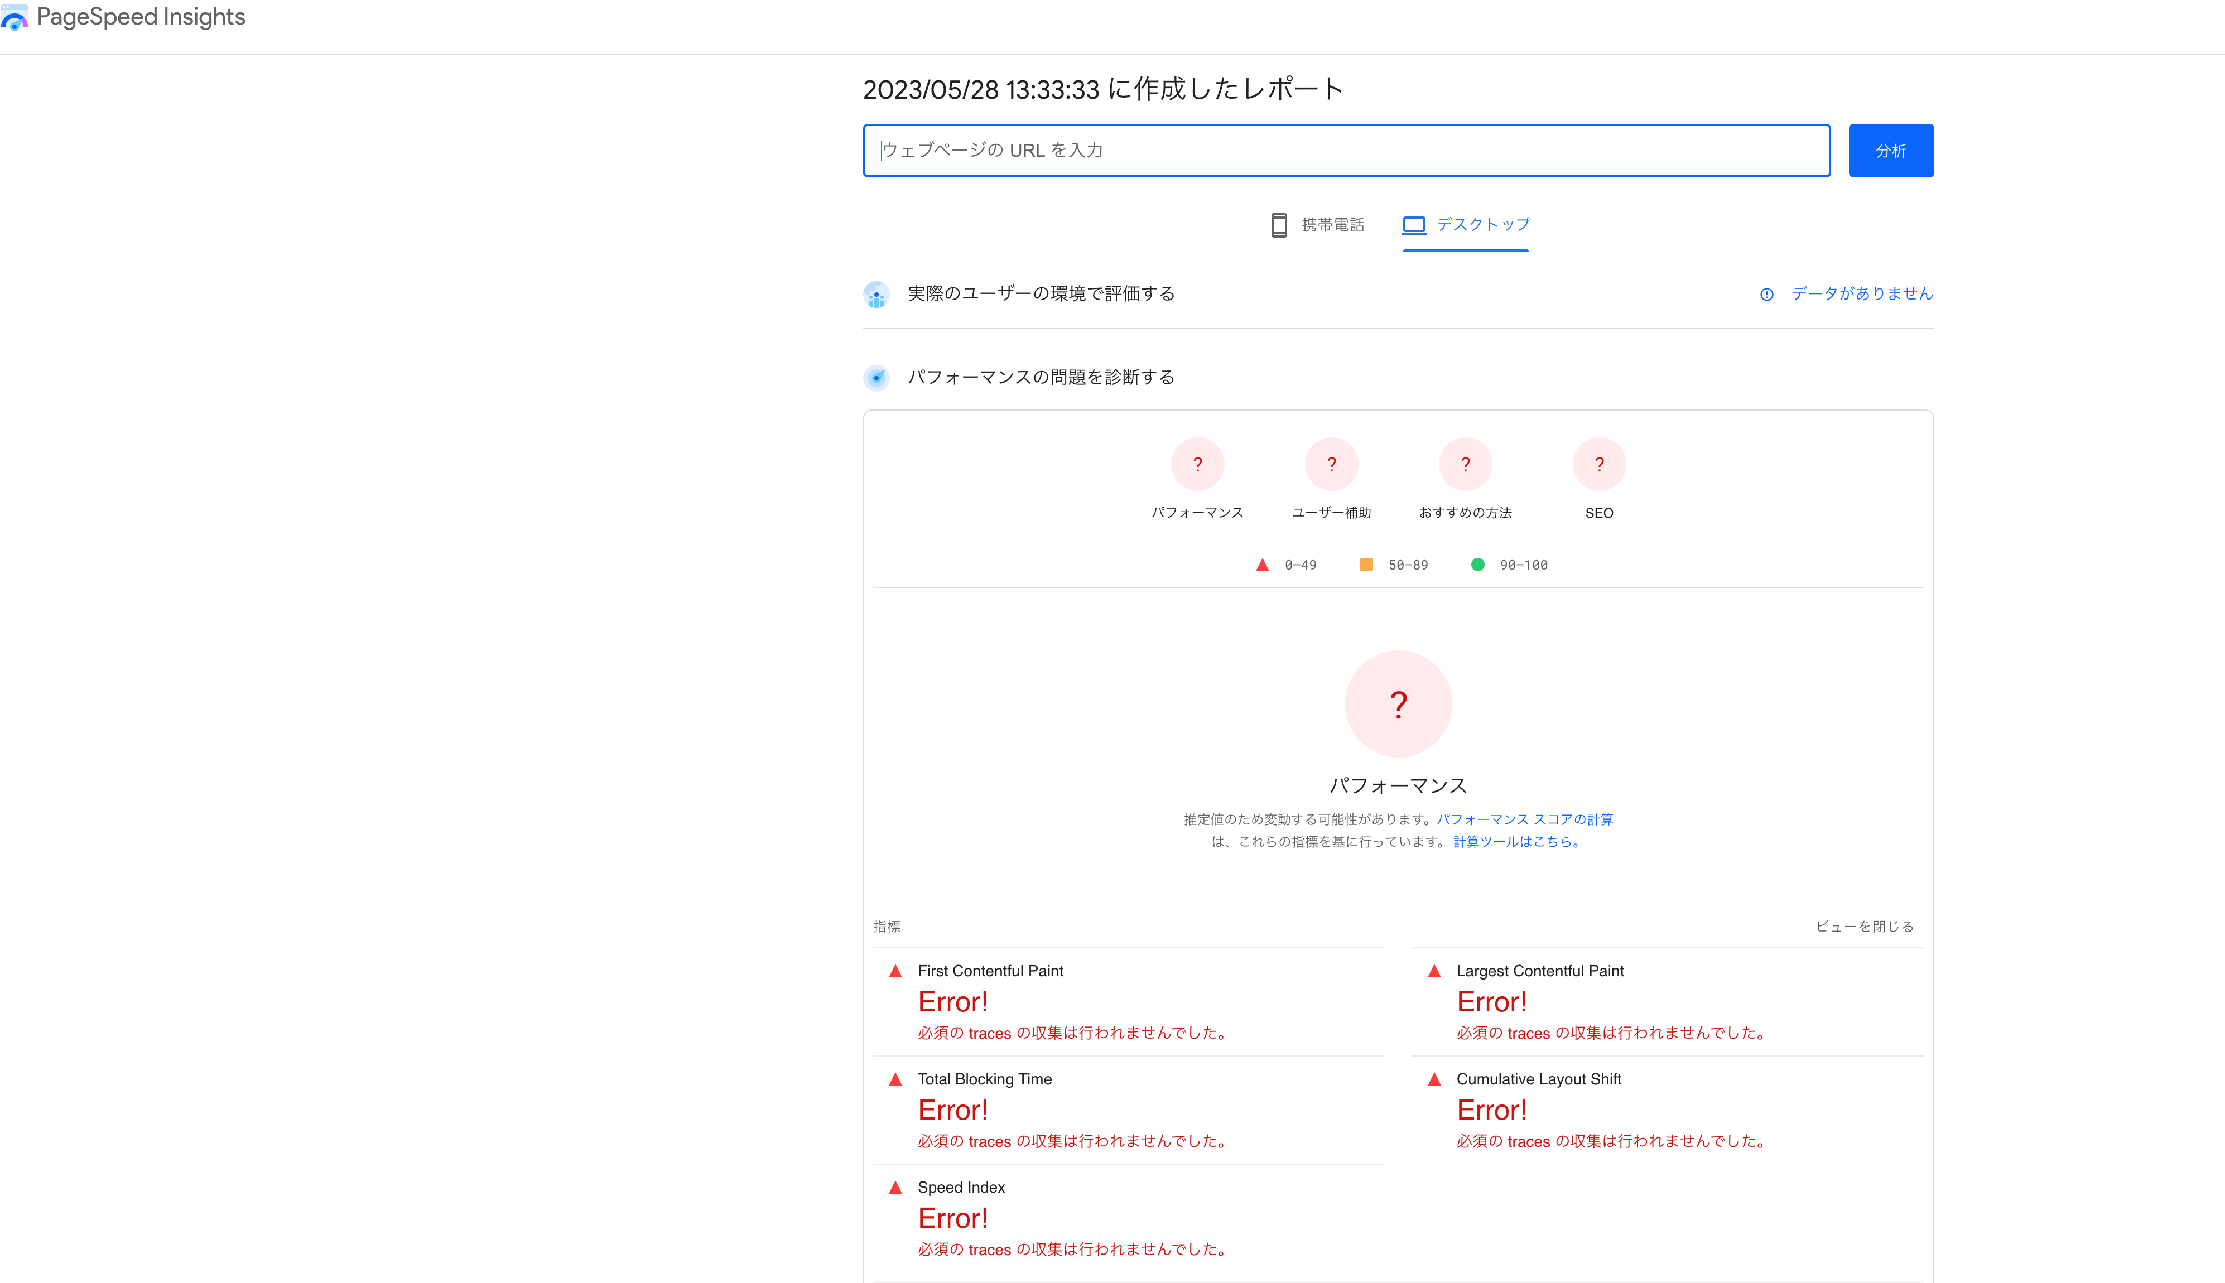
Task: Click the パフォーマンスの問題を診断する heading
Action: click(x=1042, y=377)
